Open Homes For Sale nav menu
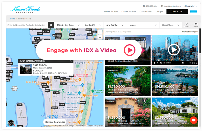The image size is (202, 131). click(x=111, y=12)
